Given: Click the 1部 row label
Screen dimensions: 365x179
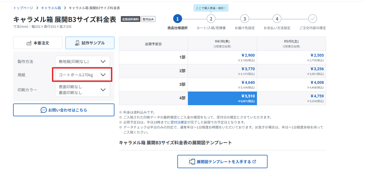Looking at the screenshot, I should tap(182, 57).
